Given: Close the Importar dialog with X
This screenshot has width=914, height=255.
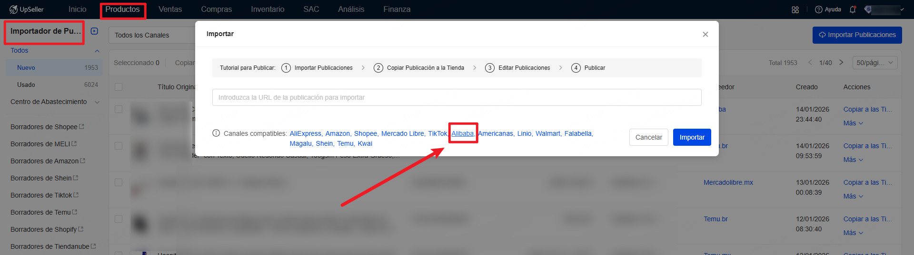Looking at the screenshot, I should click(705, 34).
